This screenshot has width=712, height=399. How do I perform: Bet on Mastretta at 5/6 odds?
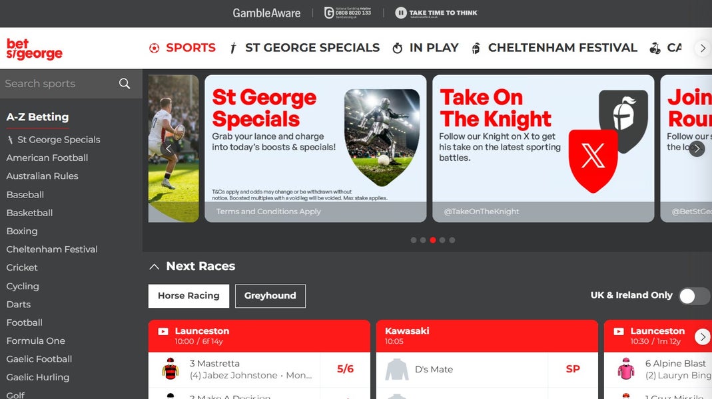tap(345, 369)
